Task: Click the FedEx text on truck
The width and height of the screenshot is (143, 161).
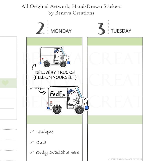Action: [58, 94]
